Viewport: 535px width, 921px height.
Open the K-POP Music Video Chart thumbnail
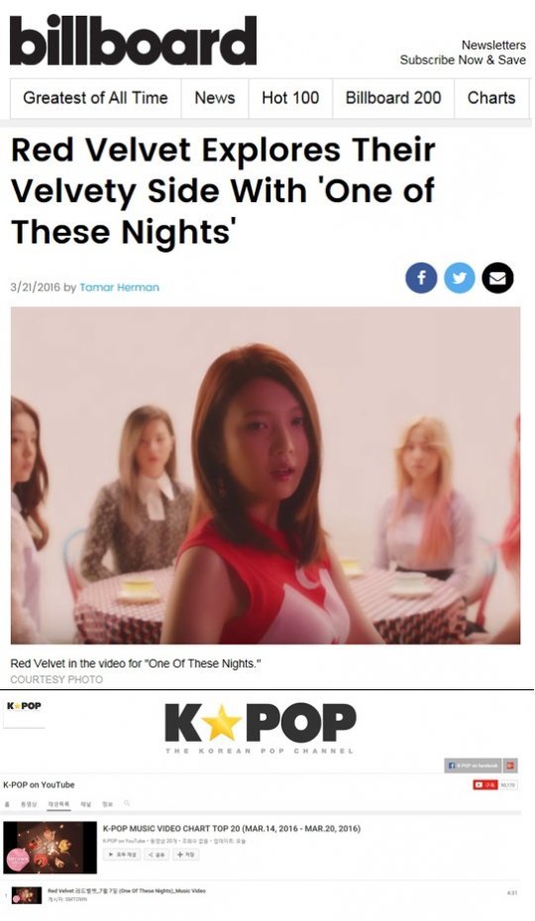pos(50,847)
